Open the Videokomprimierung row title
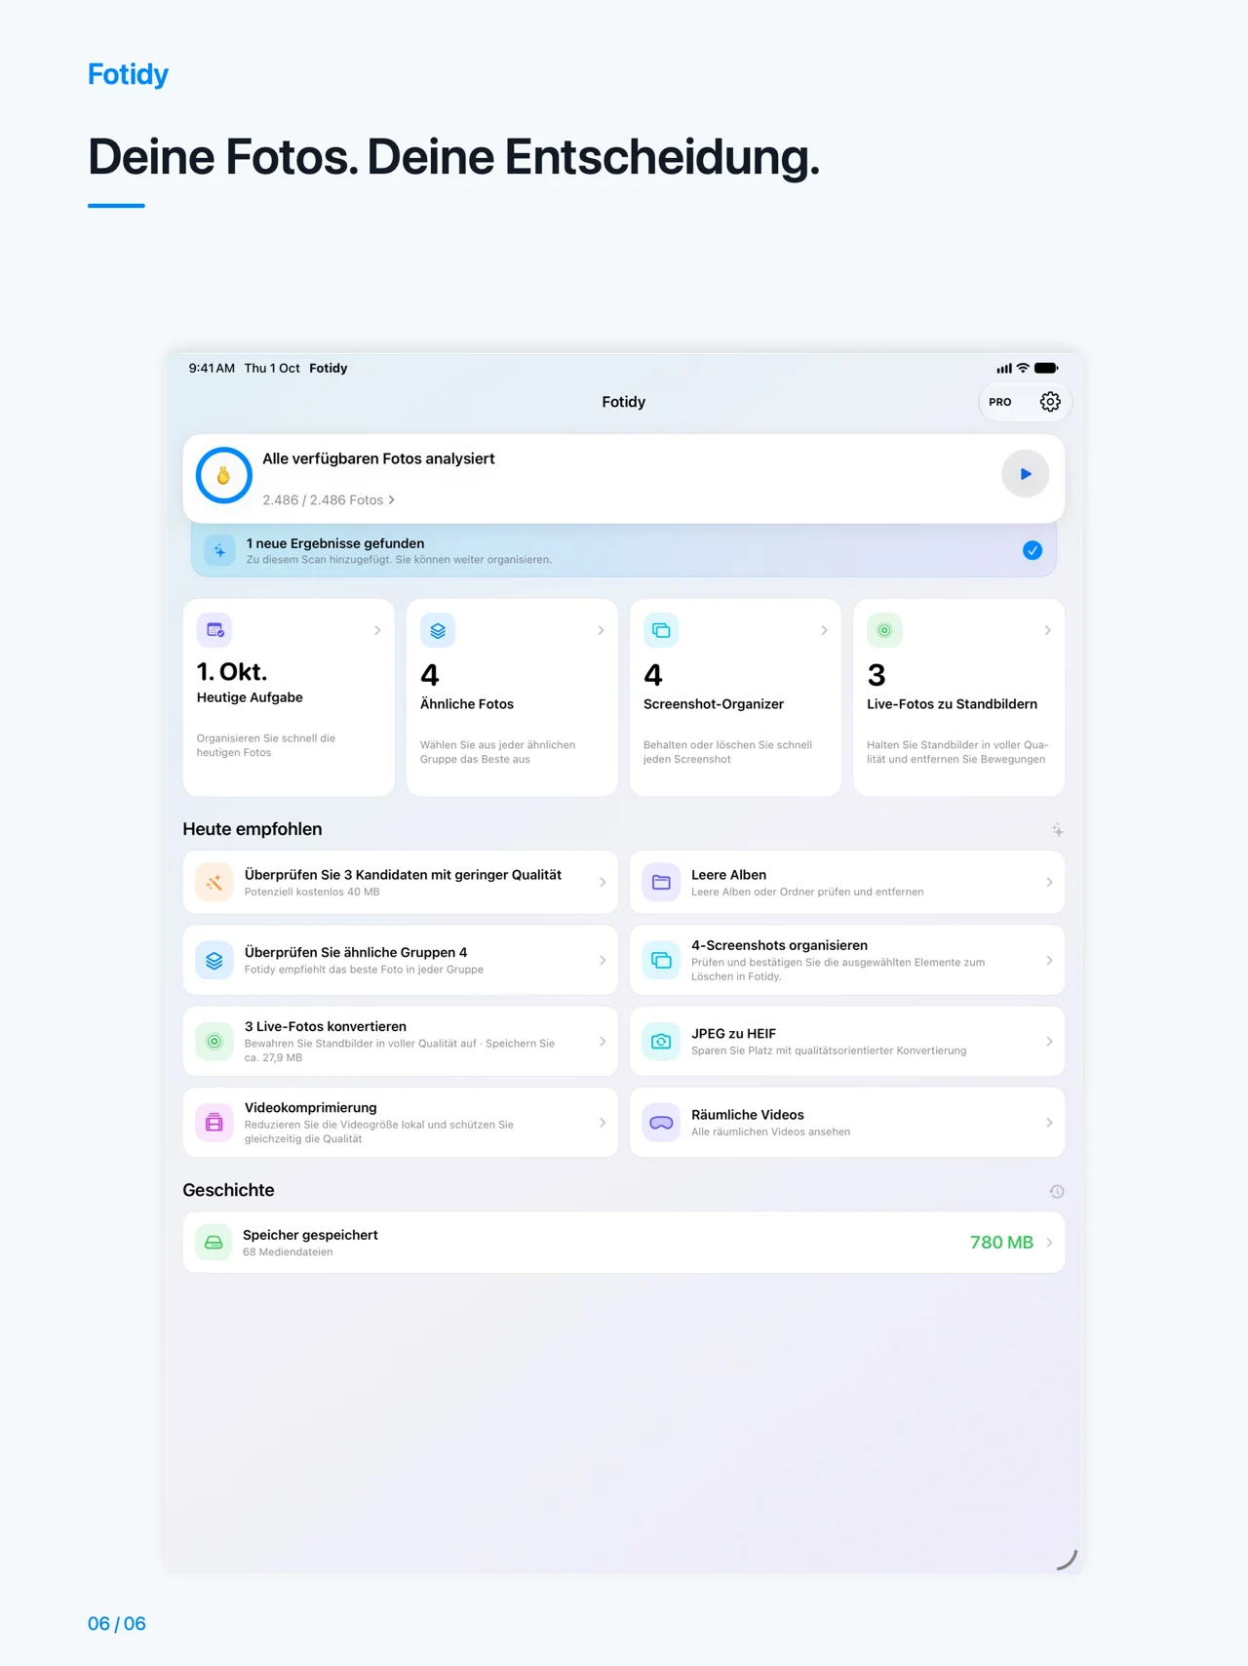1248x1666 pixels. pos(311,1108)
